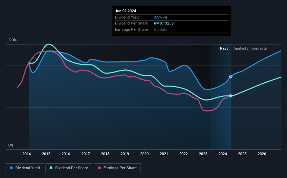Click the 2021 x-axis label
Screen dimensions: 287x178
pos(164,154)
